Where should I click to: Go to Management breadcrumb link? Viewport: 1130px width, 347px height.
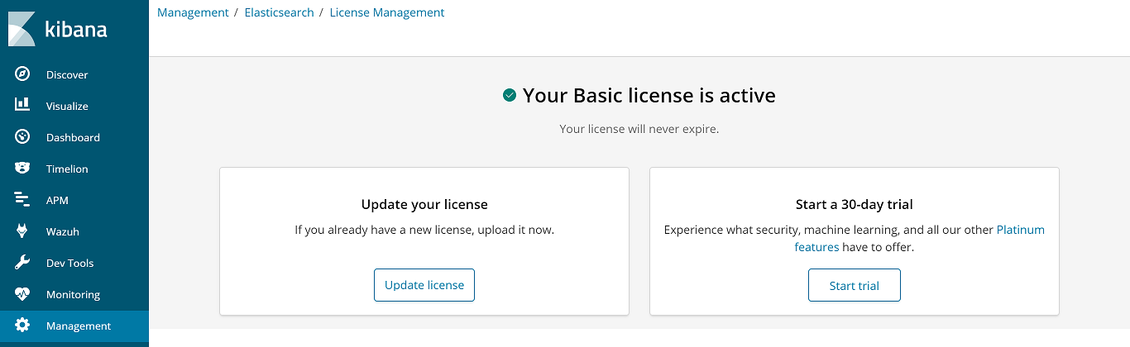(193, 12)
